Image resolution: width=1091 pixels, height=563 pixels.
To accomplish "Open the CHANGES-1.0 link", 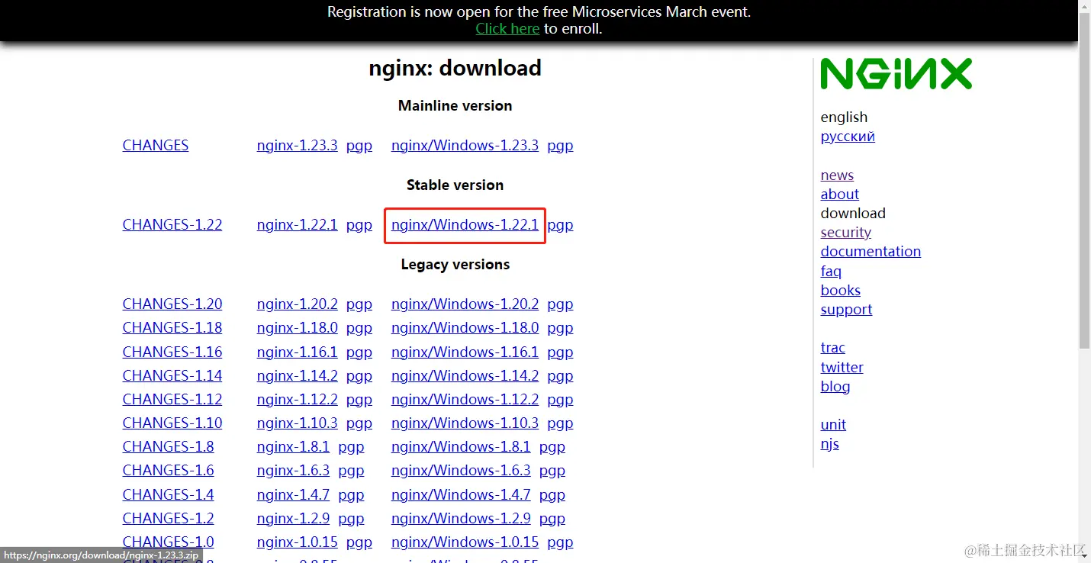I will click(168, 542).
